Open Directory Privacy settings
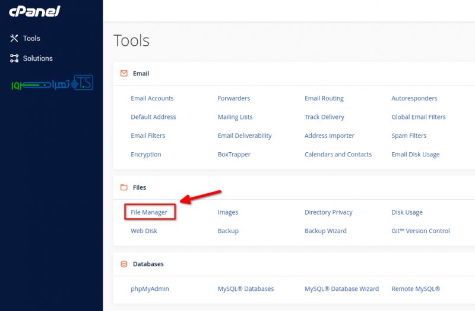The width and height of the screenshot is (475, 311). click(x=328, y=212)
